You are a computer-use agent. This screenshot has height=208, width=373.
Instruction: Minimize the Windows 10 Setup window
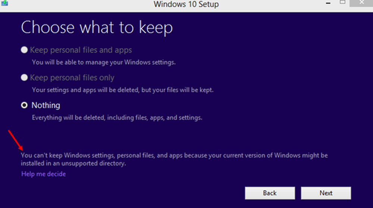pos(328,3)
